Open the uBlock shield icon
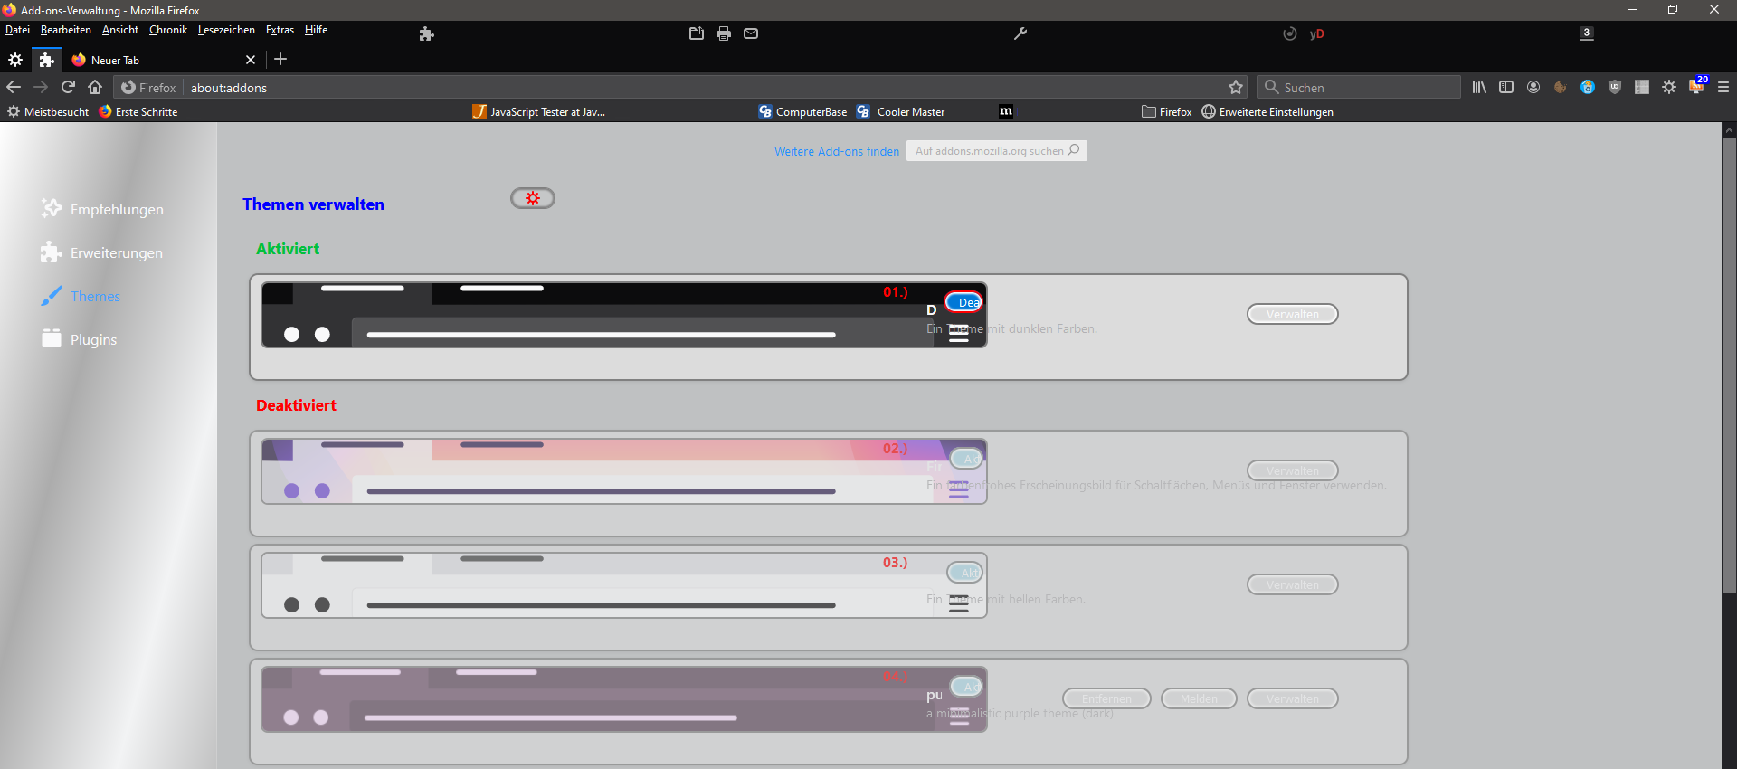The height and width of the screenshot is (769, 1737). [1615, 87]
